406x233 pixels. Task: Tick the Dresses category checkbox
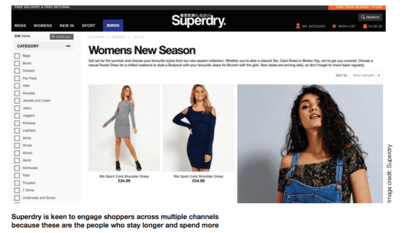[17, 71]
